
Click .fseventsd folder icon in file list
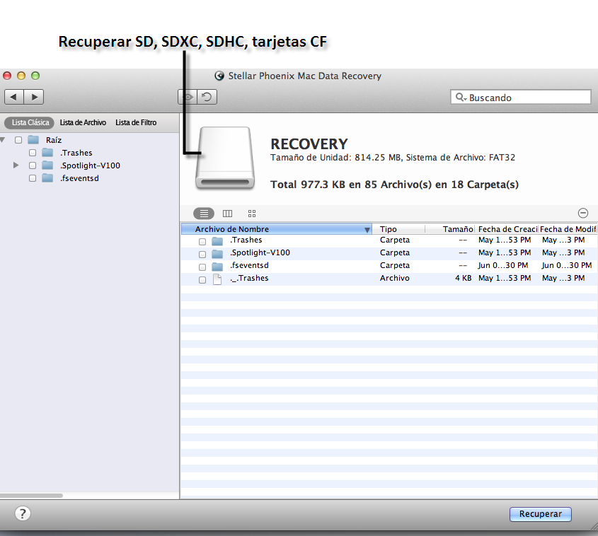click(217, 267)
